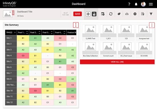
Task: Open dashboard settings gear icon
Action: tap(135, 14)
